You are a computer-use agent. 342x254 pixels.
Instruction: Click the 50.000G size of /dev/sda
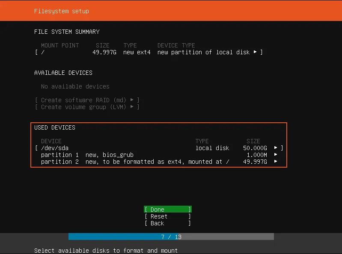coord(255,148)
